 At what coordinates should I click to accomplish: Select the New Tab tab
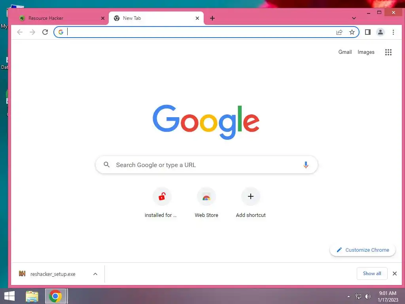coord(156,18)
